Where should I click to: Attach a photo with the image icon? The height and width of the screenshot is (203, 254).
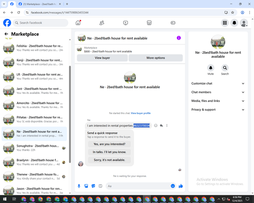(86, 186)
